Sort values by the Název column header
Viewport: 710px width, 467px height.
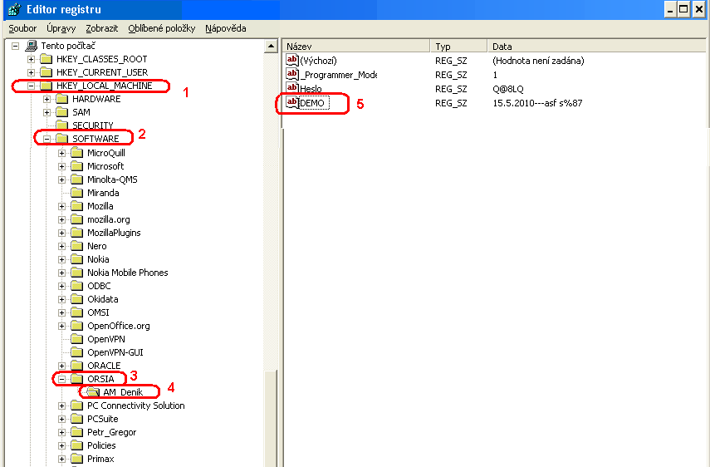[356, 47]
